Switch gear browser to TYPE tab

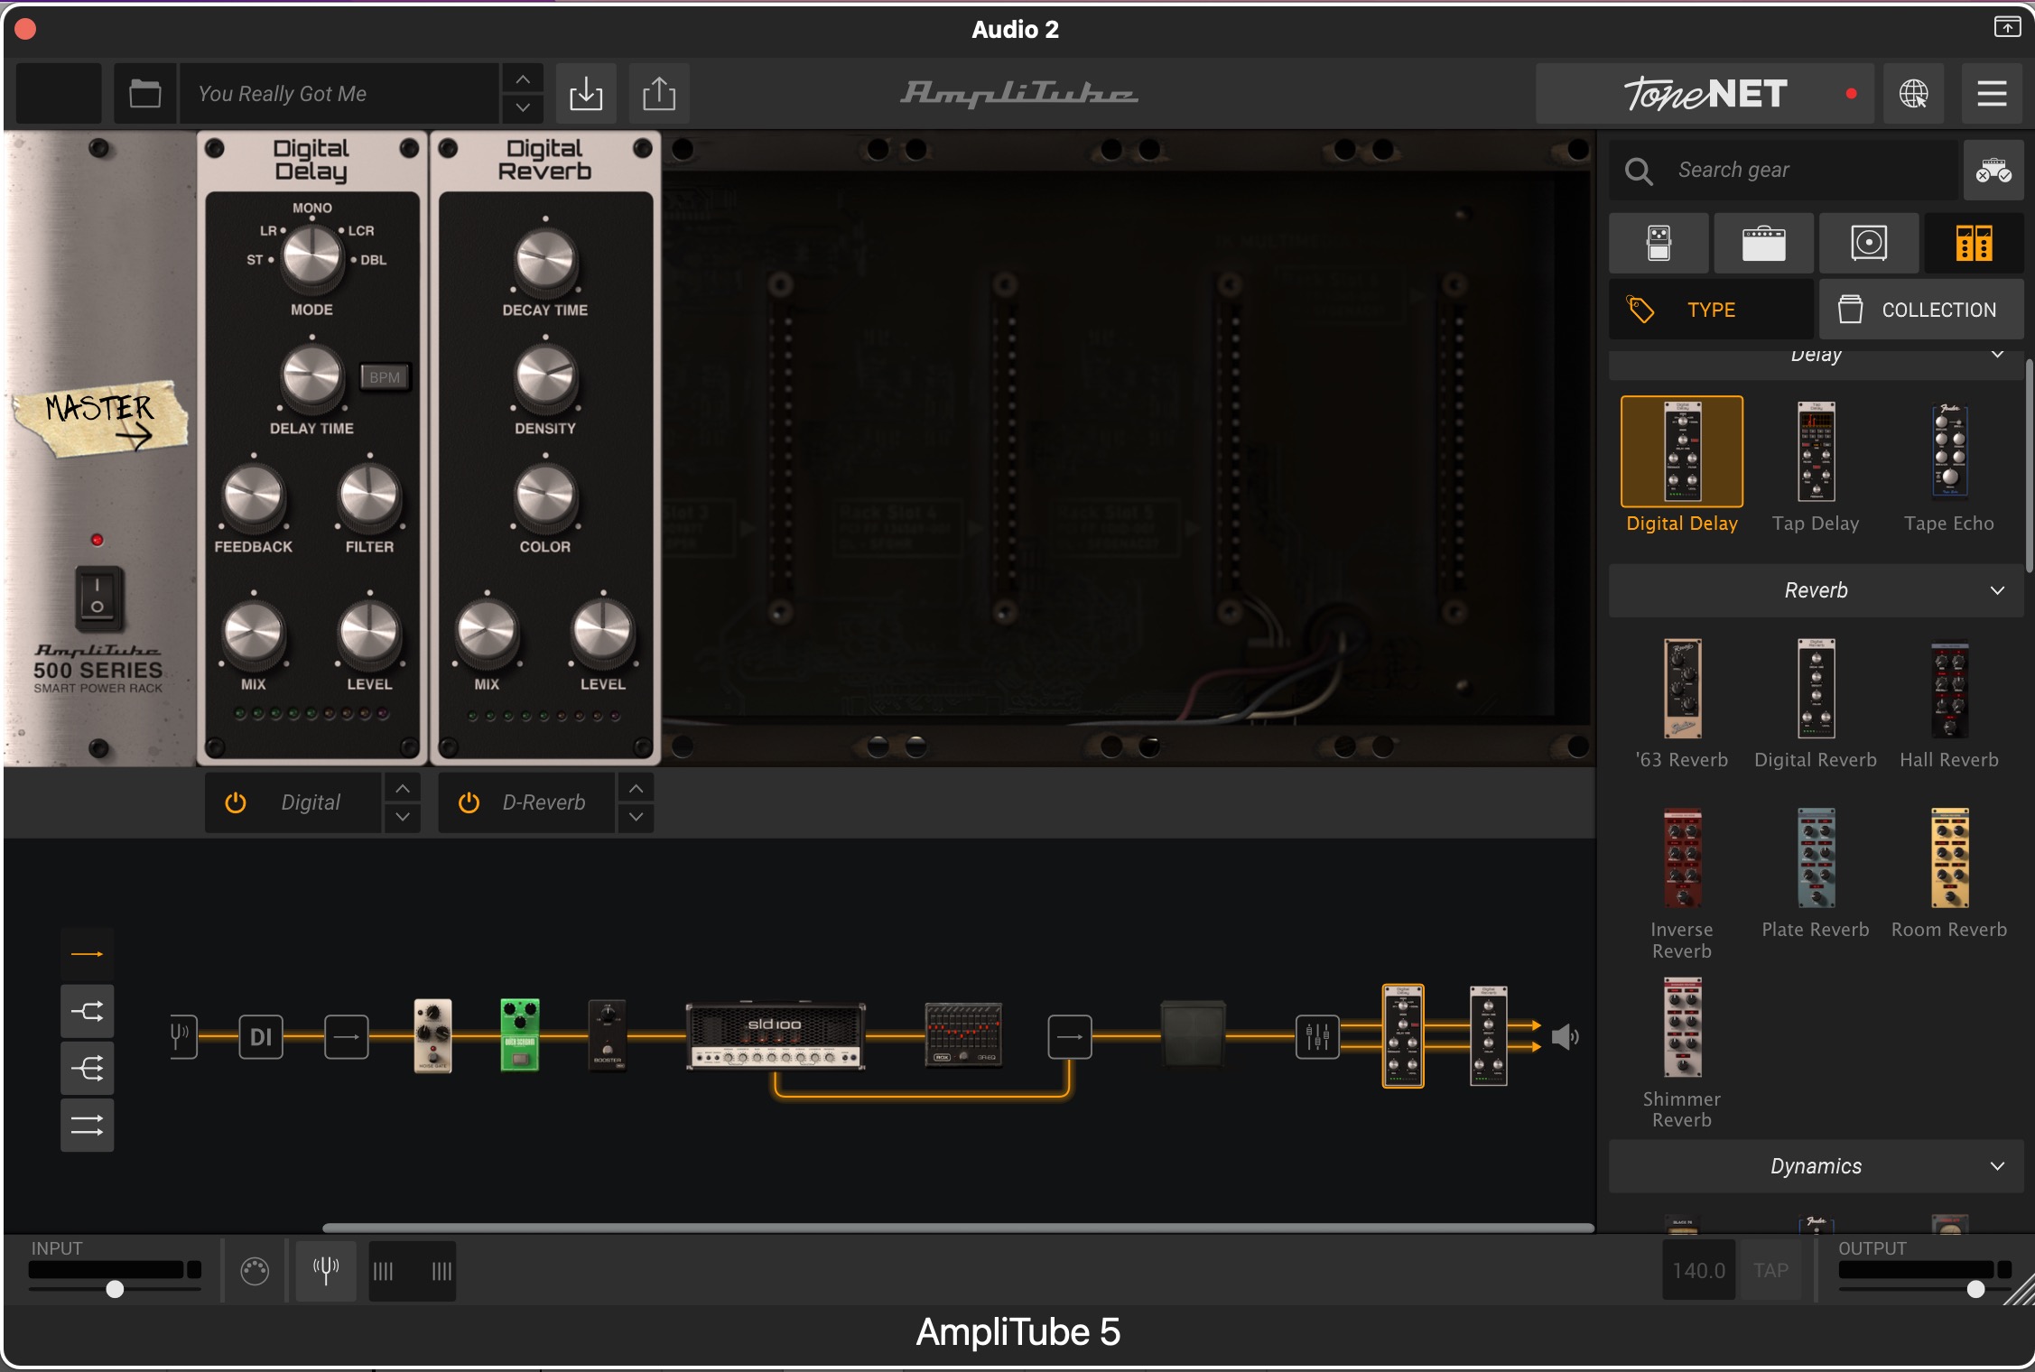1711,310
